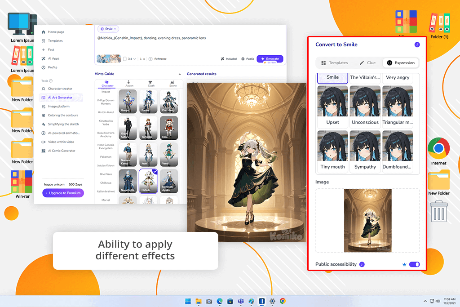460x307 pixels.
Task: Open Microsoft Edge from the taskbar
Action: point(220,301)
